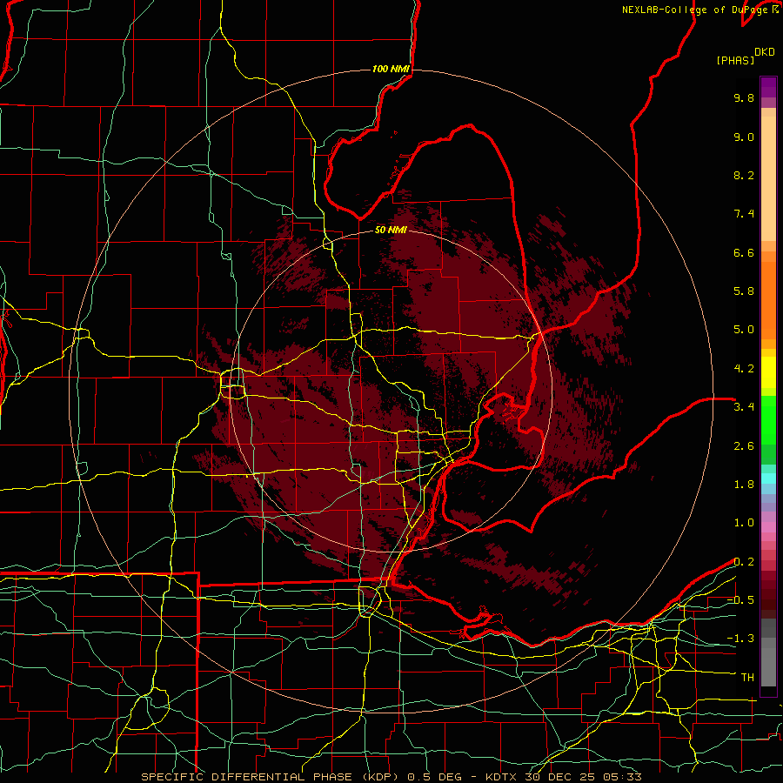Click the "100 NMI" range ring label

(x=391, y=69)
